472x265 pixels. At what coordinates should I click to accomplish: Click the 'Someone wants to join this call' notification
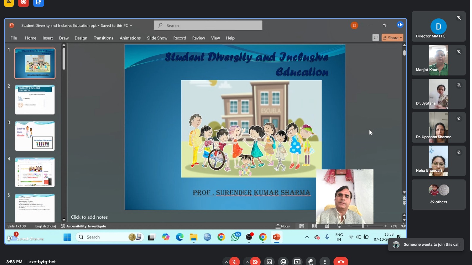tap(426, 245)
